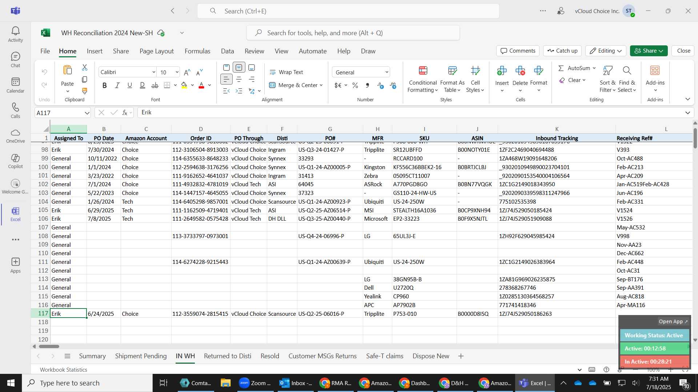Open Find & Select
The height and width of the screenshot is (392, 698).
pos(627,79)
